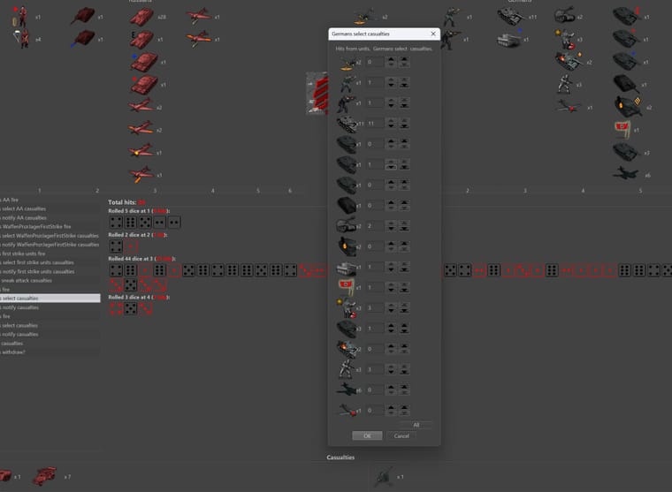The width and height of the screenshot is (672, 492).
Task: Click Russian truck x7 icon in Casualties row
Action: [x=44, y=476]
